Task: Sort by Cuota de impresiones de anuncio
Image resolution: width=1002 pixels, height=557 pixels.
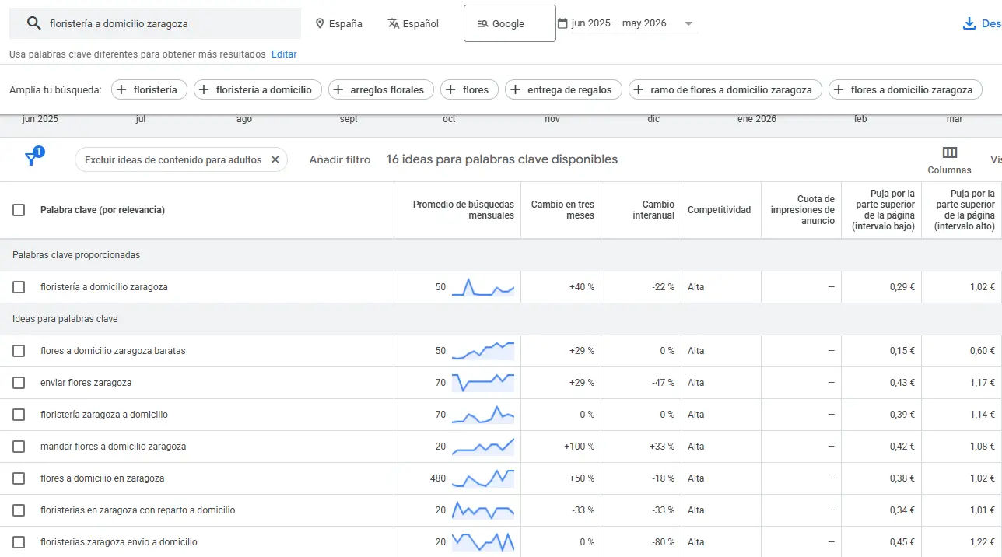Action: 802,210
